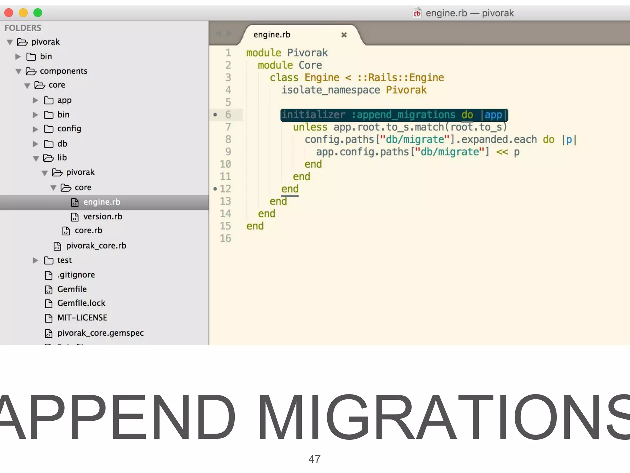Viewport: 630px width, 473px height.
Task: Click the green zoom window button
Action: tap(38, 13)
